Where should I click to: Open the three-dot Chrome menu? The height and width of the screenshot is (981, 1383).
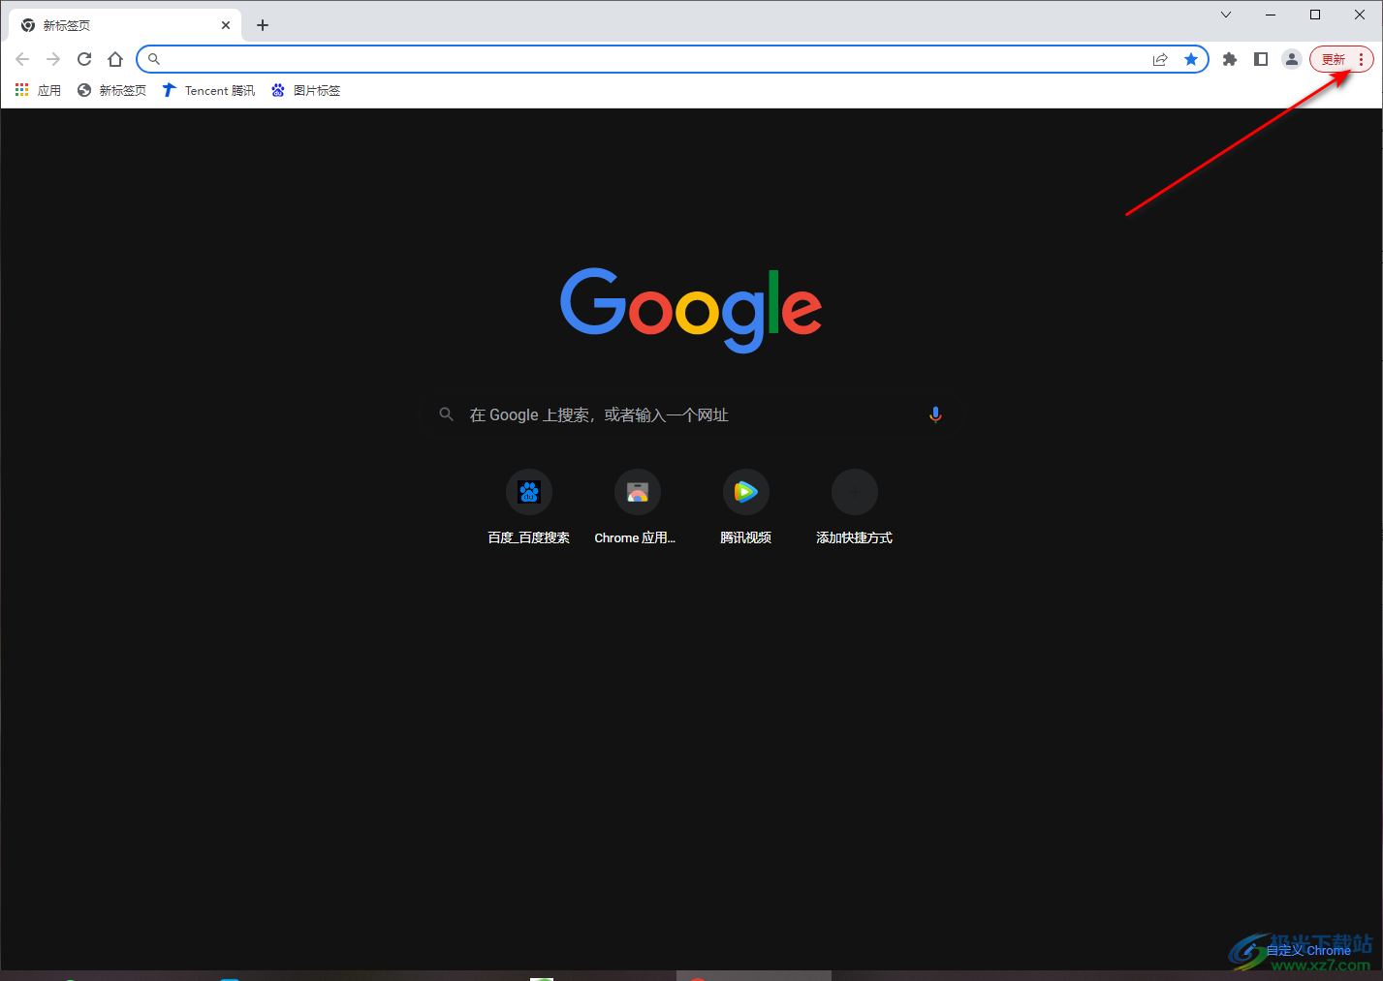tap(1361, 59)
